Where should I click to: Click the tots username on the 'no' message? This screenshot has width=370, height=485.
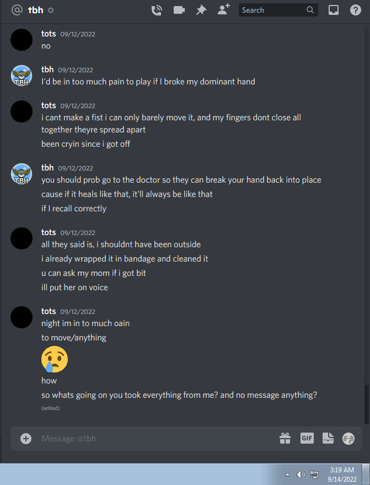pos(49,34)
